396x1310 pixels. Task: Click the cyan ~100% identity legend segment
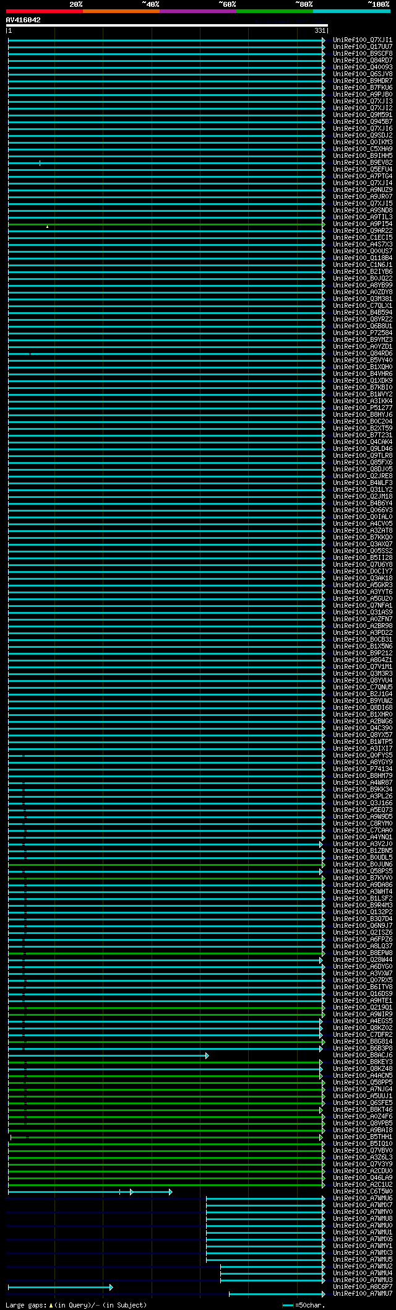coord(351,11)
